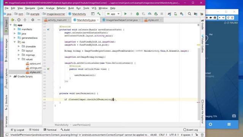Expand the generatedJava folder
243x137 pixels.
15,38
